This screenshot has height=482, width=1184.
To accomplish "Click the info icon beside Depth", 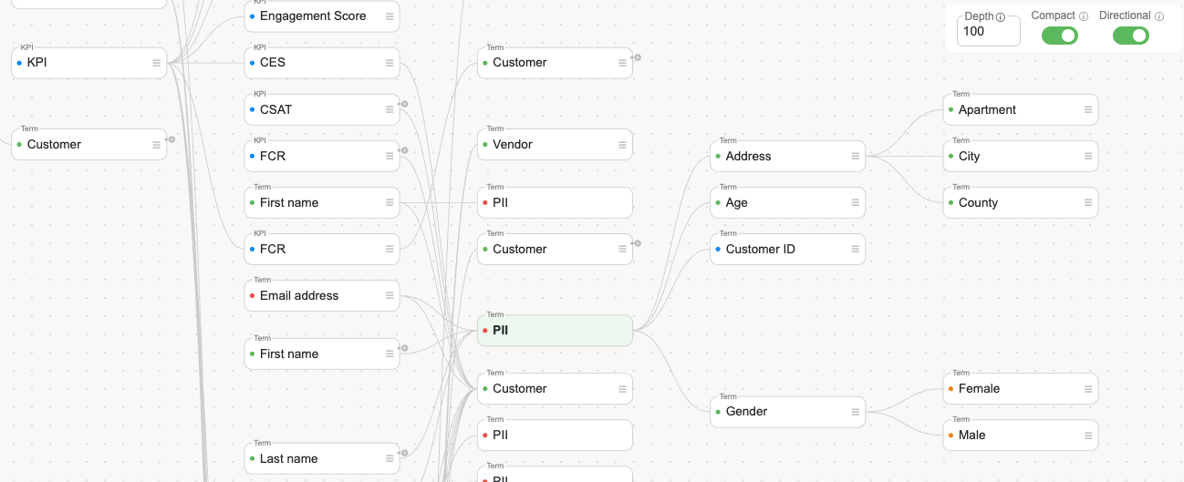I will 1001,16.
